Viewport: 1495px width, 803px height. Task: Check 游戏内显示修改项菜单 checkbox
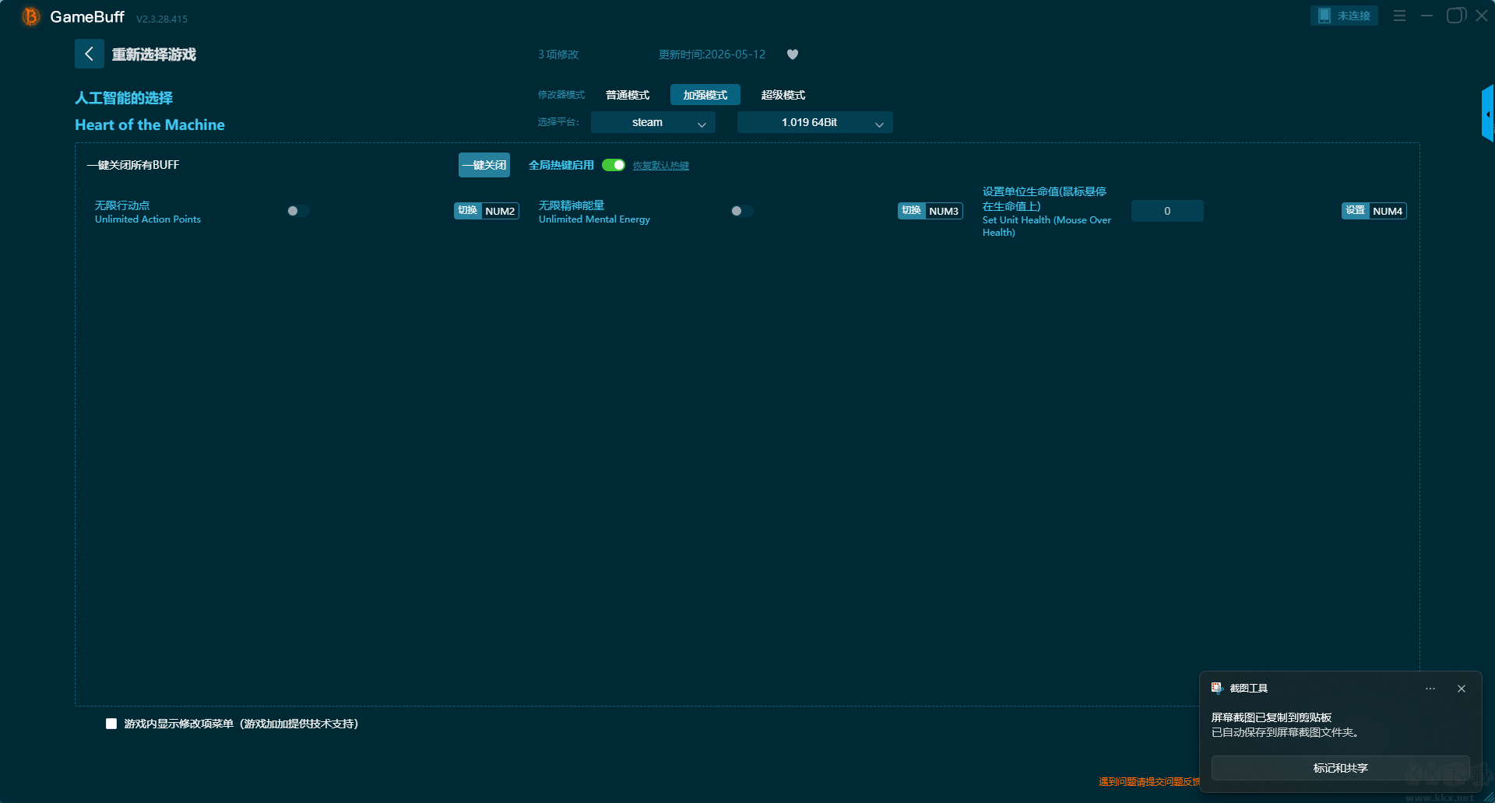coord(111,724)
